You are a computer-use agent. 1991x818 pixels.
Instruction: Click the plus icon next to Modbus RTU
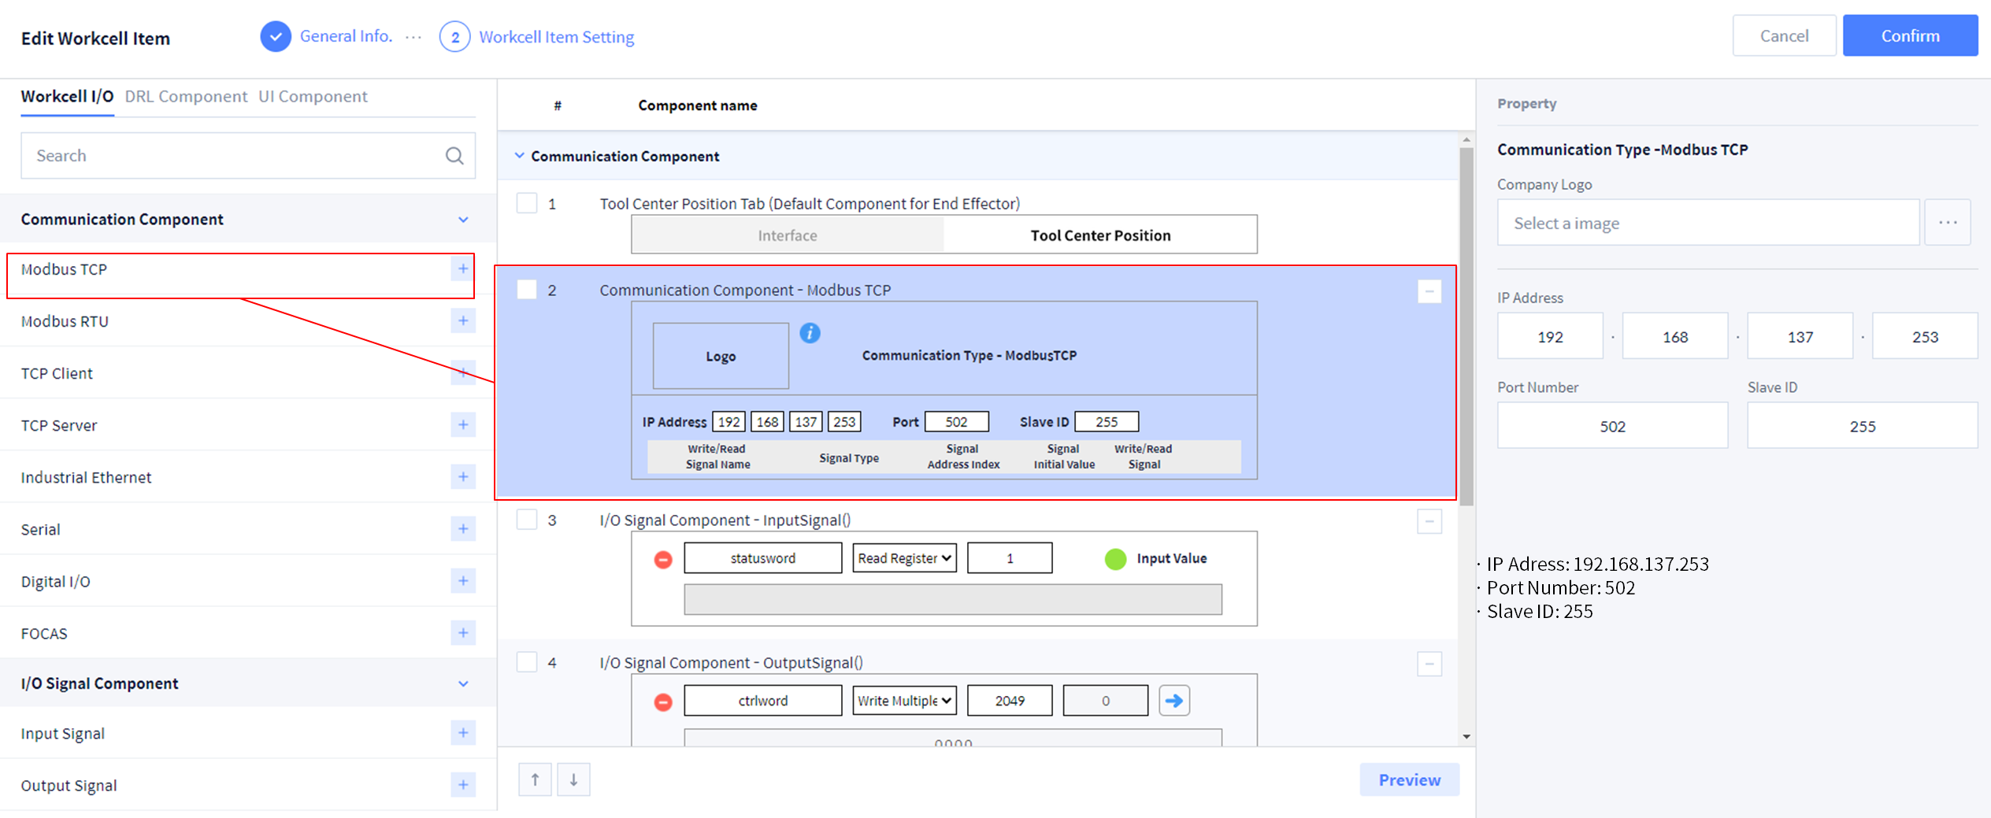463,320
